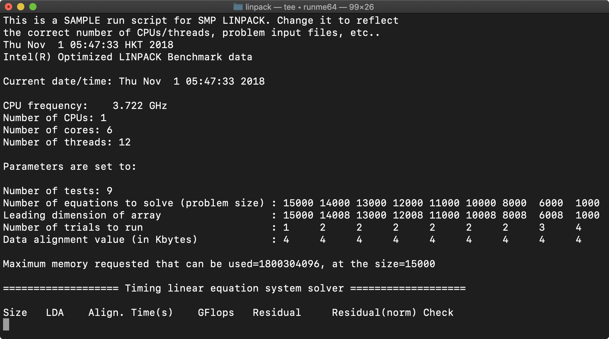Viewport: 609px width, 339px height.
Task: Click the CPU frequency value 3.722 GHz
Action: [x=140, y=106]
